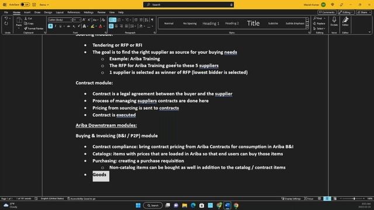374x210 pixels.
Task: Align text to the right
Action: click(x=122, y=26)
